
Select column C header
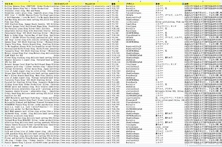point(98,2)
